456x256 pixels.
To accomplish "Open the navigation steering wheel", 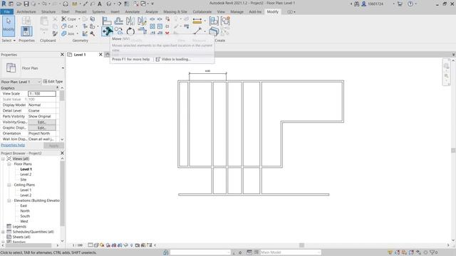I will coord(447,66).
